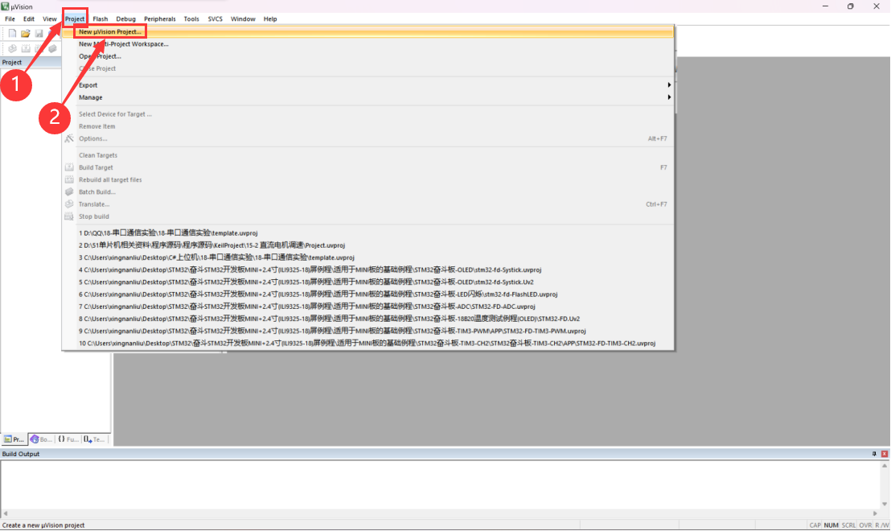Switch to the Project tab in bottom panel
Image resolution: width=891 pixels, height=531 pixels.
coord(14,439)
